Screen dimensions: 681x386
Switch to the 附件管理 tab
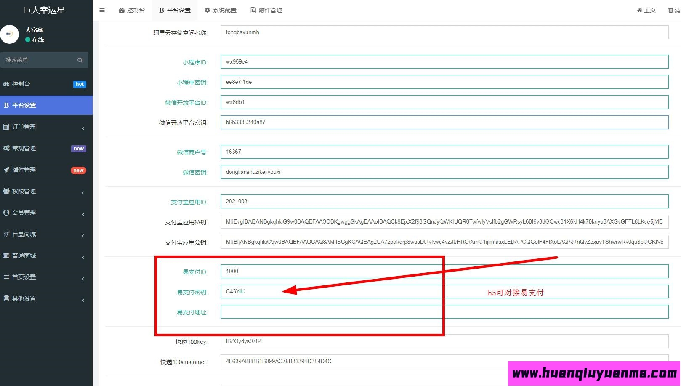[266, 10]
